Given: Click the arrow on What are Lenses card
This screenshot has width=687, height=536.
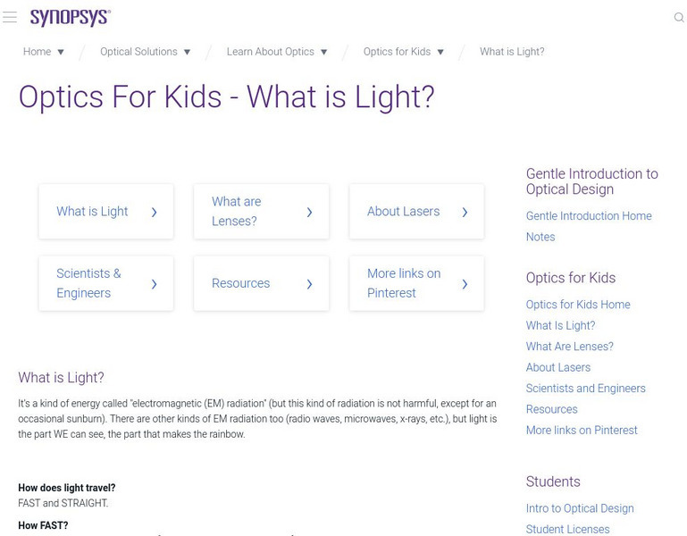Looking at the screenshot, I should coord(309,212).
